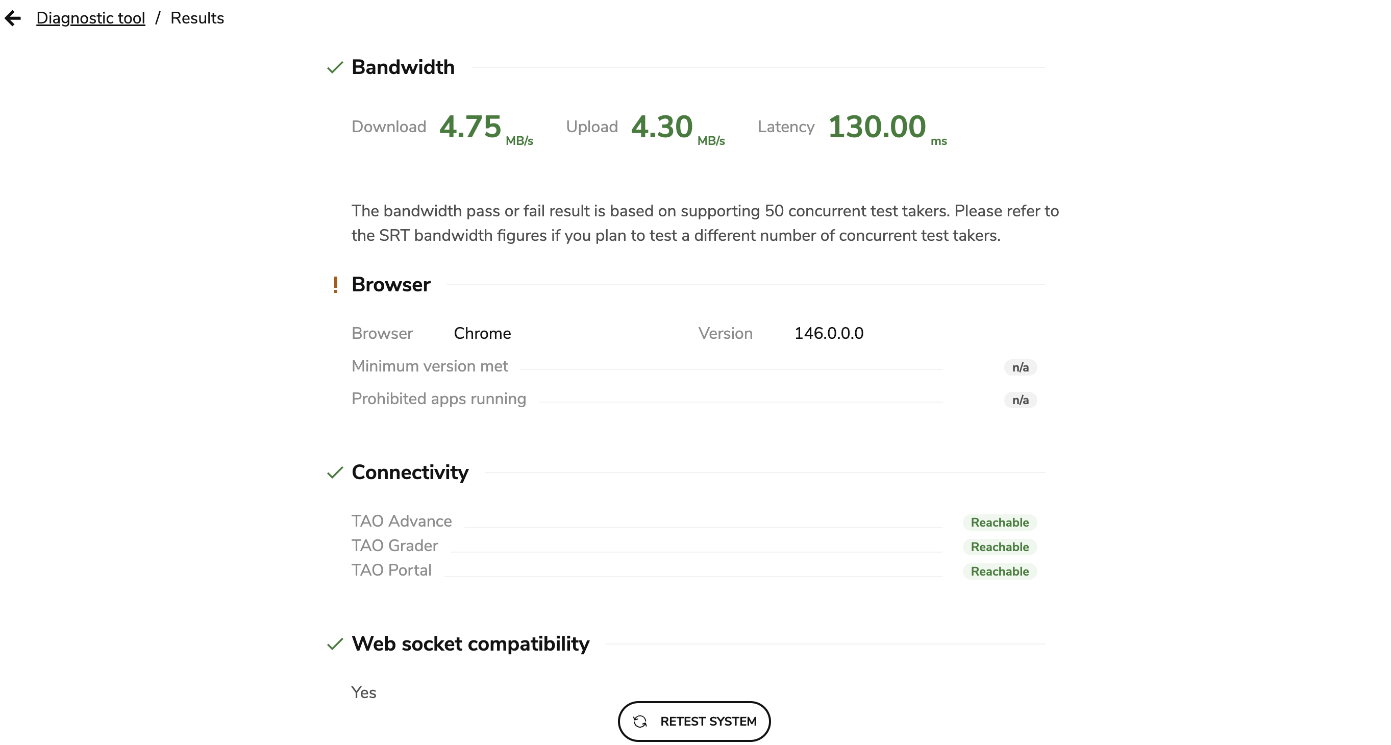Image resolution: width=1391 pixels, height=745 pixels.
Task: Click the Upload speed value 4.30
Action: (661, 127)
